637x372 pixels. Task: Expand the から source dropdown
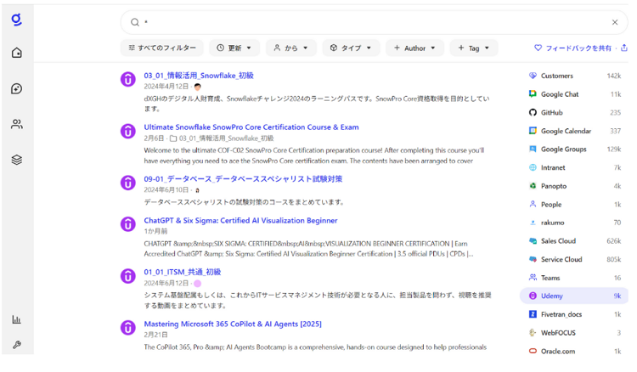pyautogui.click(x=291, y=48)
